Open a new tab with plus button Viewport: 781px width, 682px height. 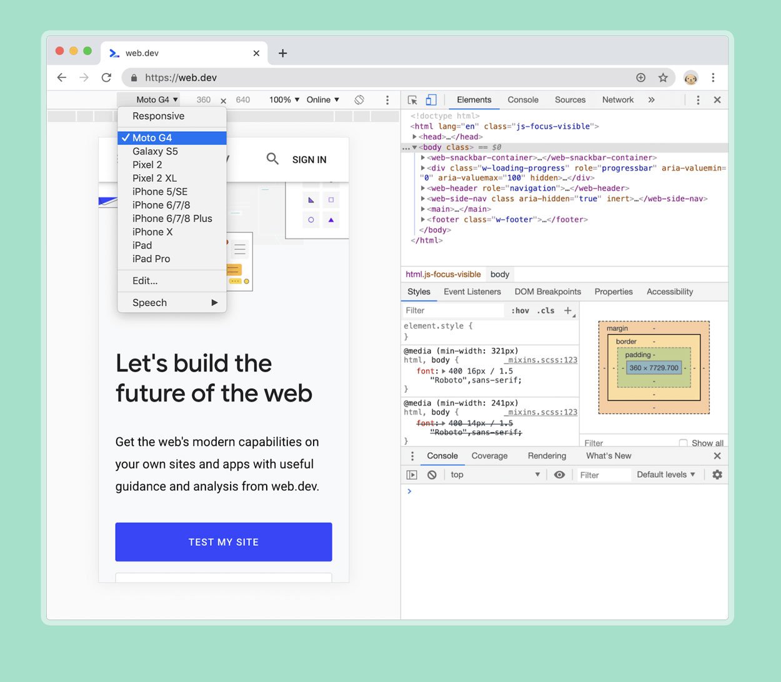282,53
